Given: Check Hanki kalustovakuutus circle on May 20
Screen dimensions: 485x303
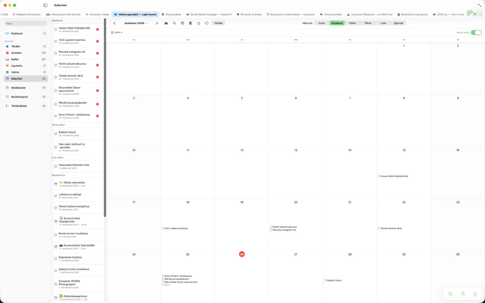Looking at the screenshot, I should coord(271,227).
